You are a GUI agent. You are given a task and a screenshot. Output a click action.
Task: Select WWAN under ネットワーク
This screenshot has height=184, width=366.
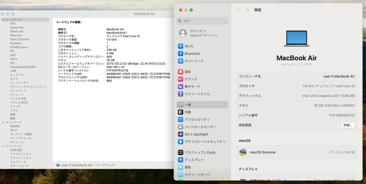tap(15, 126)
